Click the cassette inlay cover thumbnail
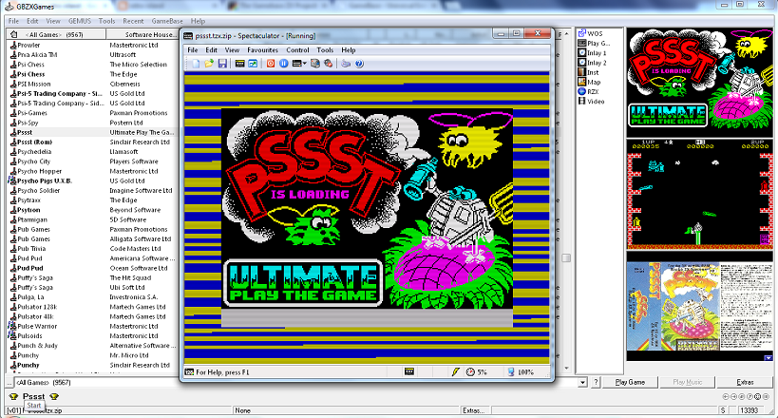 tap(700, 306)
